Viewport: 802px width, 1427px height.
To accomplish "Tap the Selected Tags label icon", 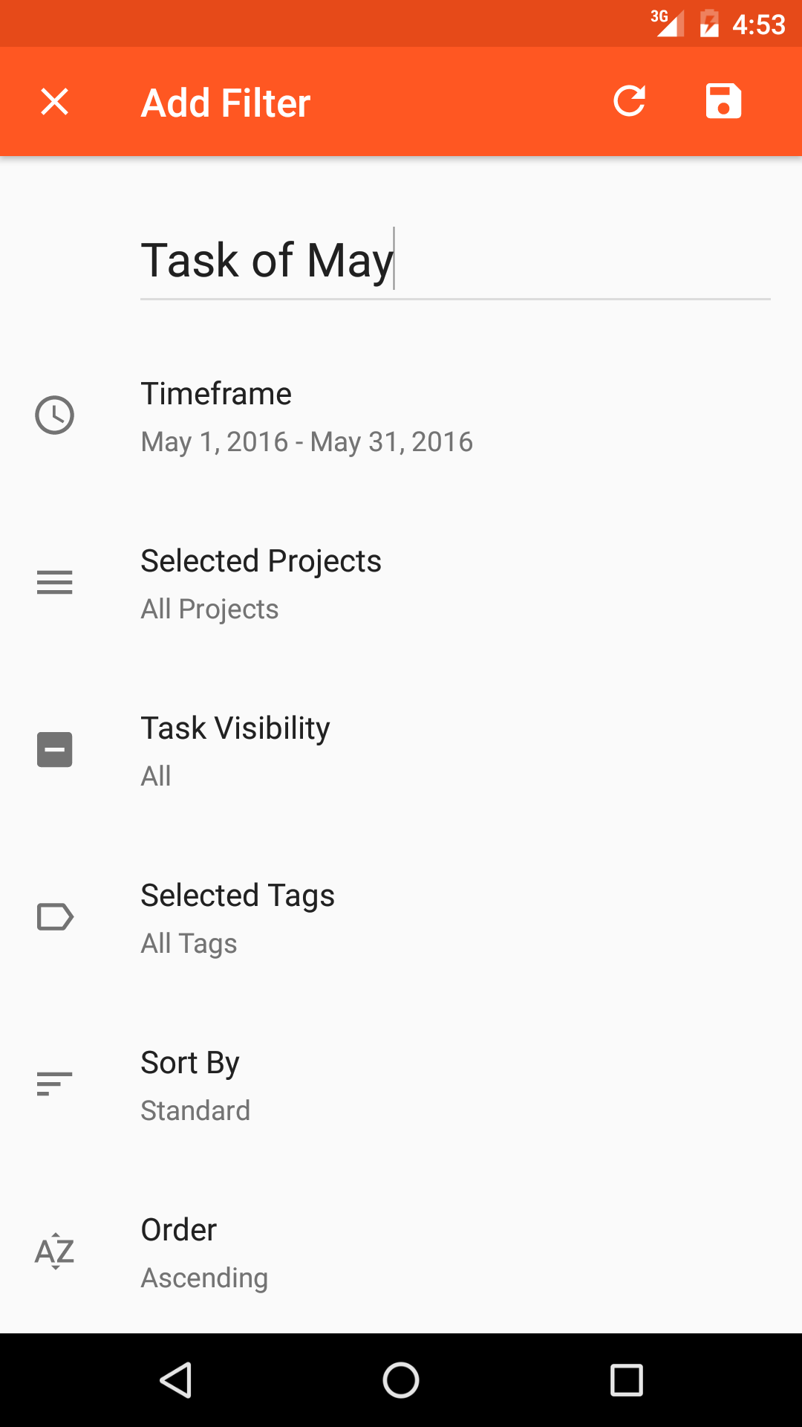I will (54, 916).
